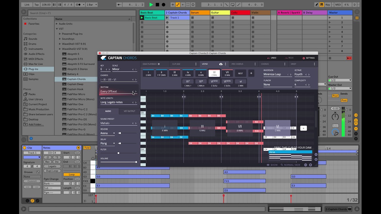Viewport: 381px width, 214px height.
Task: Click in the browser Search field
Action: (x=82, y=13)
